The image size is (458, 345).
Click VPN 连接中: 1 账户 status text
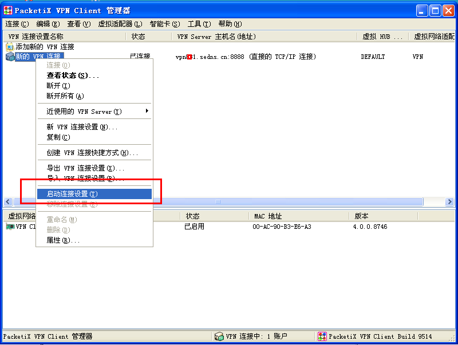click(256, 336)
